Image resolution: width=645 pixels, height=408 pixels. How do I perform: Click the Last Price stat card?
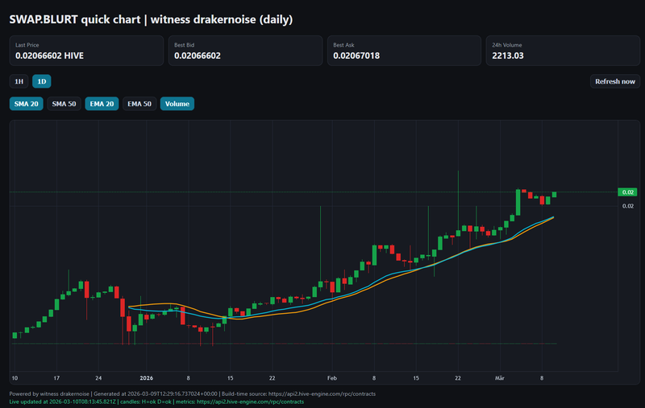click(86, 51)
